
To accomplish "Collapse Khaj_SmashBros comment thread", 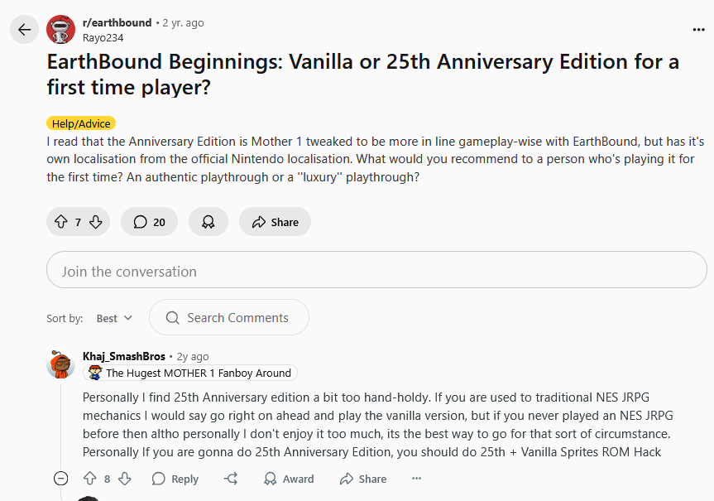I will point(60,478).
